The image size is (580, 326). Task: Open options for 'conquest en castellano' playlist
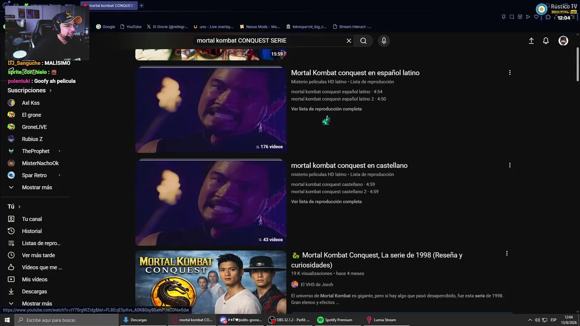(x=510, y=165)
